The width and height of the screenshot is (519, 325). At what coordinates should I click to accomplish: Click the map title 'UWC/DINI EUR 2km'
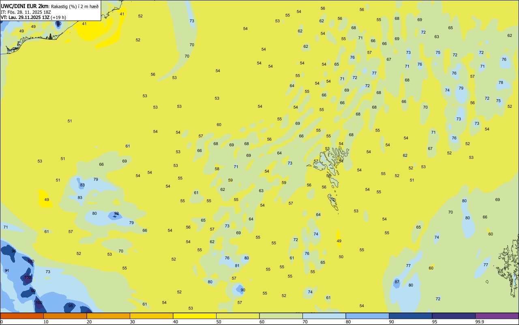click(24, 6)
